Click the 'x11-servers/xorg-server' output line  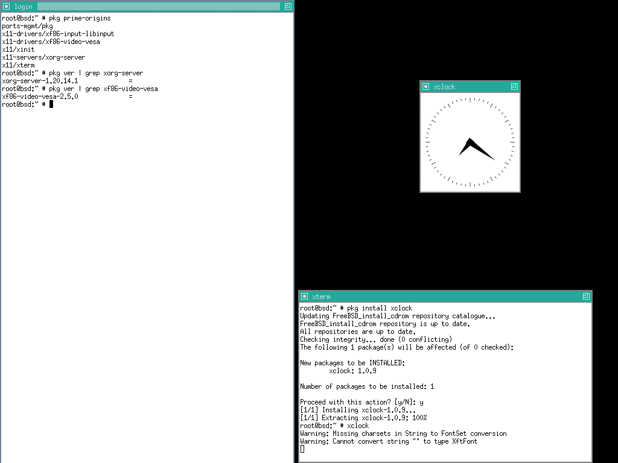(43, 57)
